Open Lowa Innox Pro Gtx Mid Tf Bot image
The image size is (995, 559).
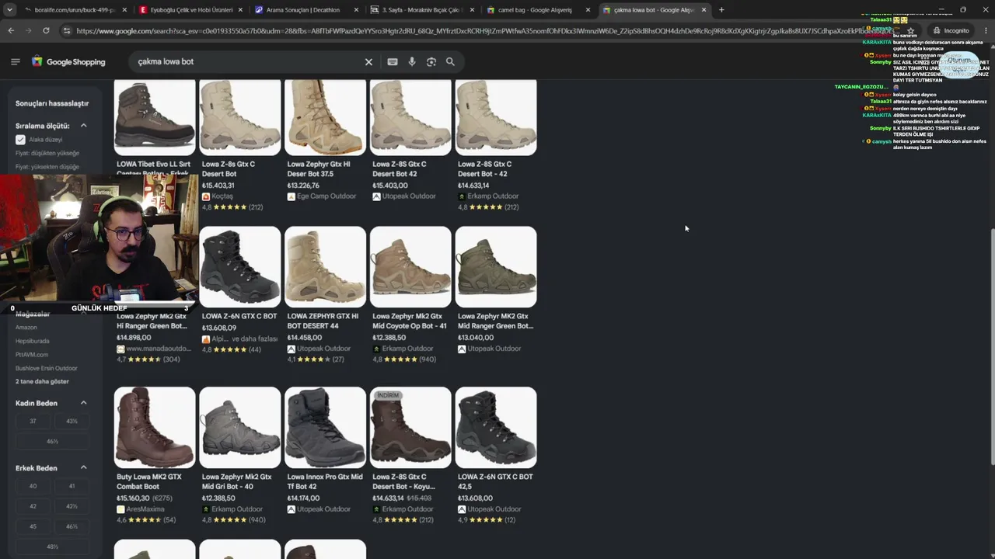[325, 428]
